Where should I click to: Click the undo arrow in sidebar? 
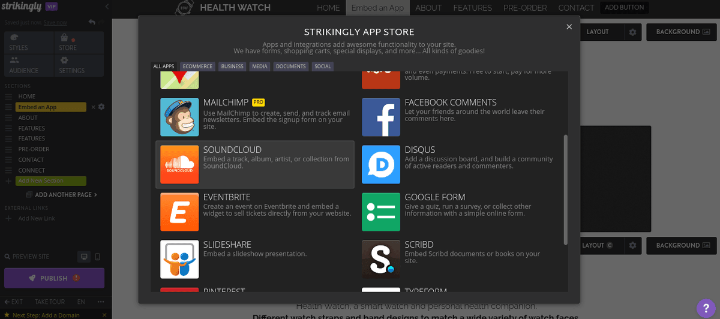click(91, 23)
